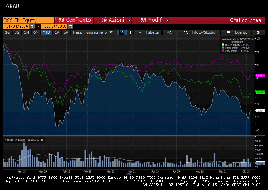Select the 6M range button

[36, 32]
